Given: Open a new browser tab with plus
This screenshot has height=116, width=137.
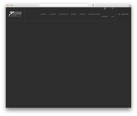Looking at the screenshot, I should tap(130, 6).
